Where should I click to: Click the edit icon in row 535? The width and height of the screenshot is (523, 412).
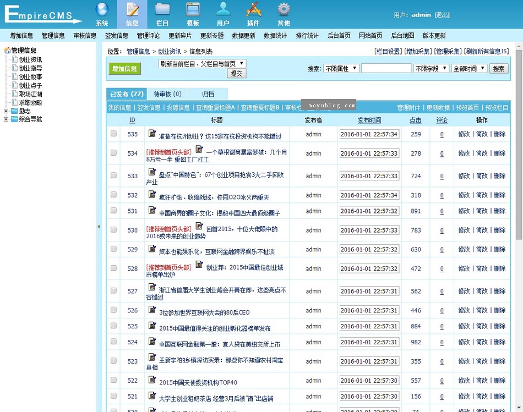152,133
